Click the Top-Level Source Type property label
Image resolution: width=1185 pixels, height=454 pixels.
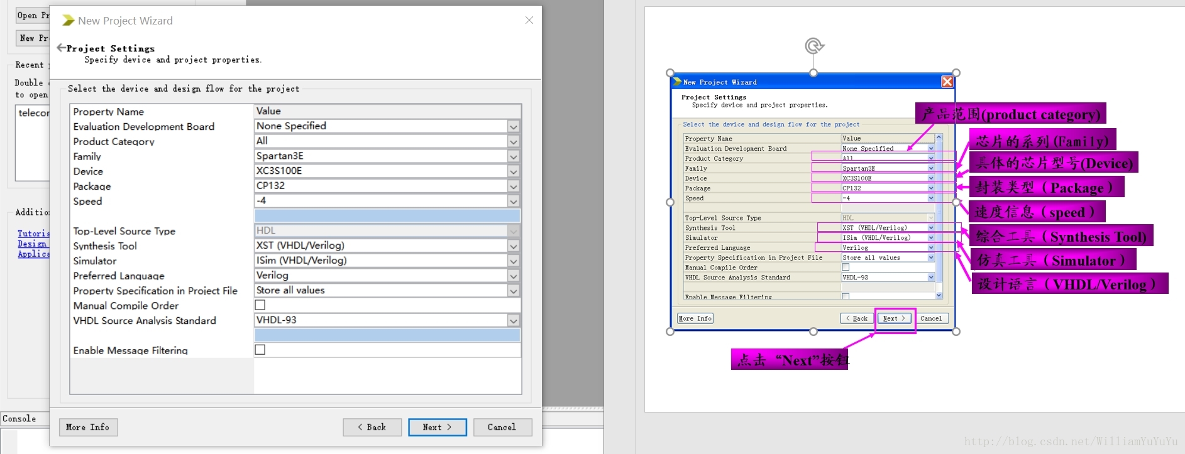(x=124, y=231)
